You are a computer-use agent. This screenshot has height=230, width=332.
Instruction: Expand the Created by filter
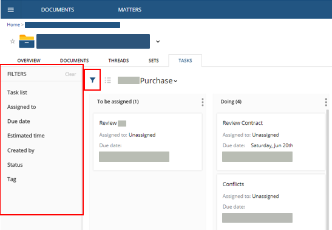pos(21,150)
